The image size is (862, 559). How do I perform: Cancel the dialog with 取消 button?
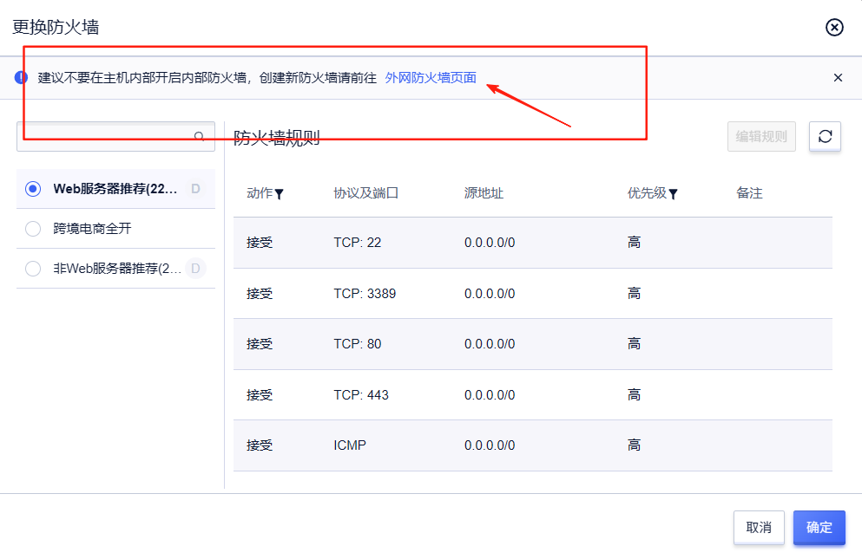[x=759, y=527]
